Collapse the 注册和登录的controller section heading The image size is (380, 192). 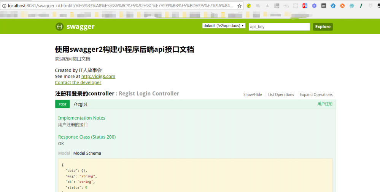point(84,93)
